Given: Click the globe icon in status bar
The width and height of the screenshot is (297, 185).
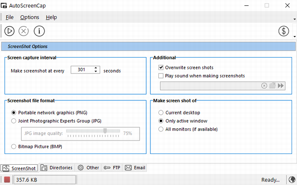Looking at the screenshot, I should pos(292,180).
